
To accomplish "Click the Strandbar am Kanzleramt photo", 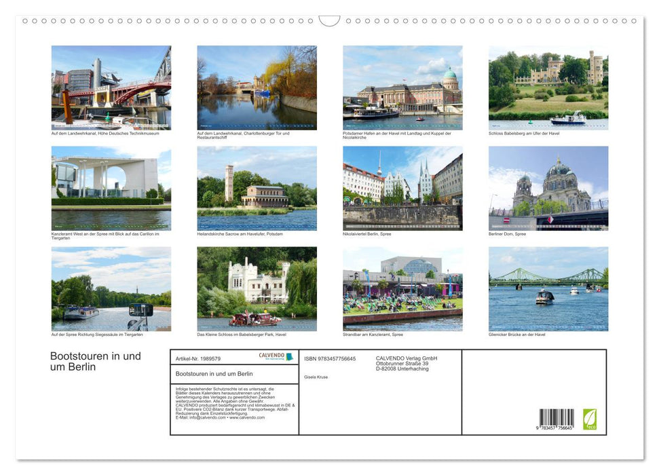I will 404,288.
